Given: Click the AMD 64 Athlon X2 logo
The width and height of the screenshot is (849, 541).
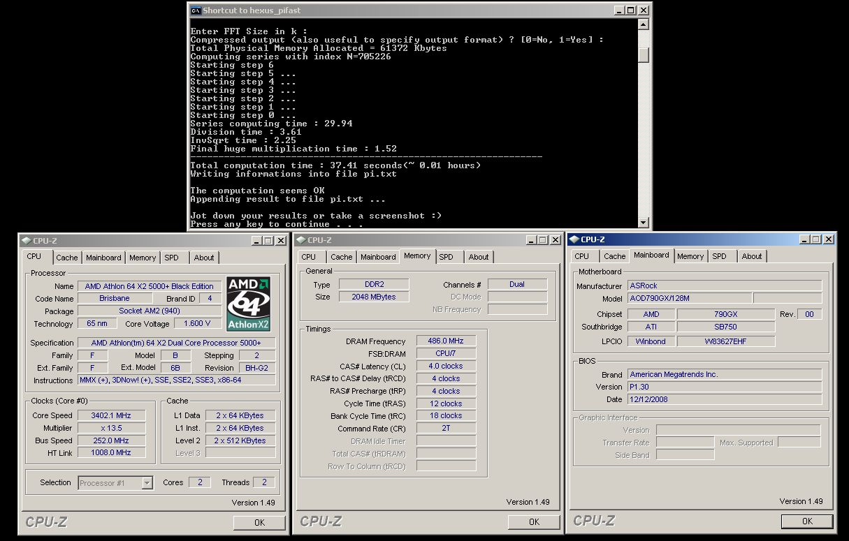Looking at the screenshot, I should [x=248, y=304].
